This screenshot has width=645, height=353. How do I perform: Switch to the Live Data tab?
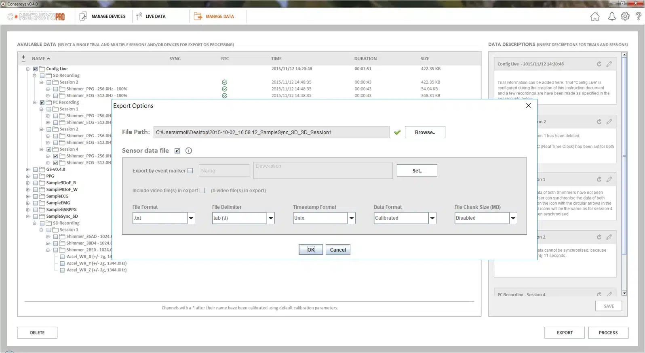click(x=151, y=17)
